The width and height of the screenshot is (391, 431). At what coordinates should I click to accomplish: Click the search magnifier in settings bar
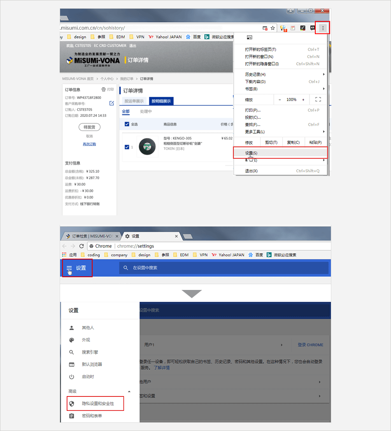point(126,268)
